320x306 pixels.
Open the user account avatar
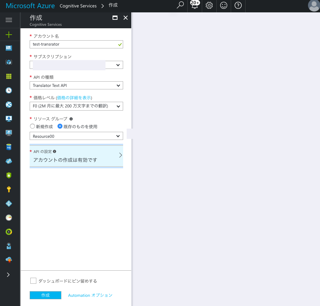point(314,6)
